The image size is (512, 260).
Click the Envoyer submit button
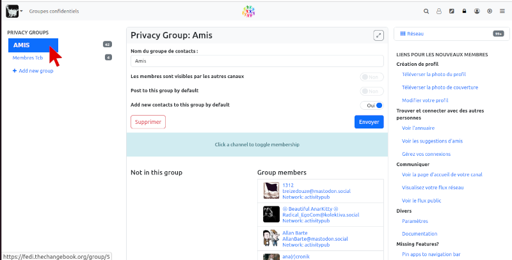pyautogui.click(x=369, y=122)
